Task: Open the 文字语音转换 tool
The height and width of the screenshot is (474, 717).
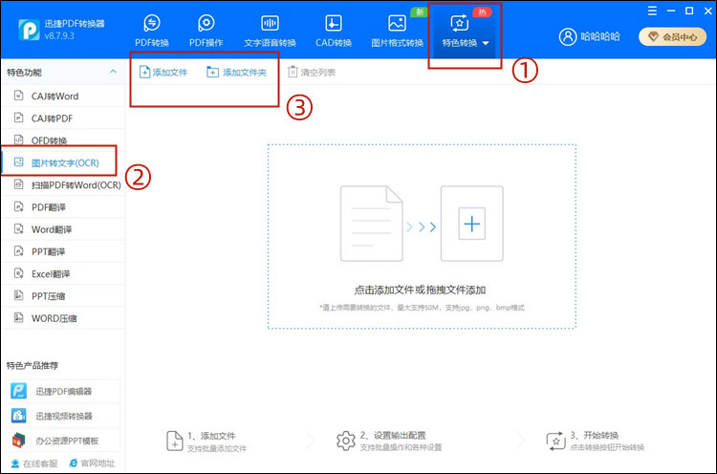Action: click(x=270, y=31)
